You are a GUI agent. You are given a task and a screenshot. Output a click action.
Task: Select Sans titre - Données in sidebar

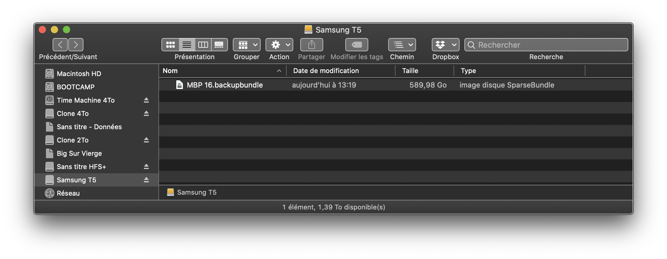(97, 127)
